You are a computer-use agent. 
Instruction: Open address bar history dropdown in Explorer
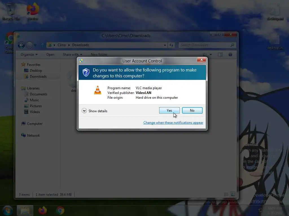[x=165, y=45]
